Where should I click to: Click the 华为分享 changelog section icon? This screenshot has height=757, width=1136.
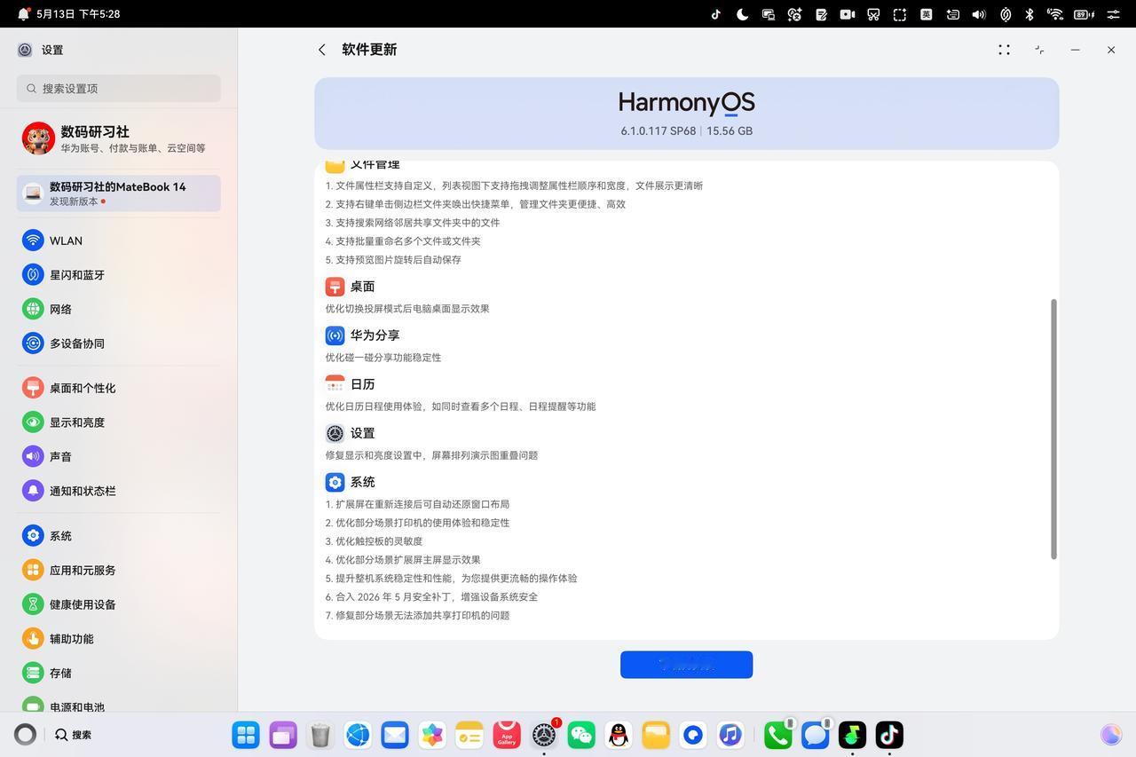point(335,335)
